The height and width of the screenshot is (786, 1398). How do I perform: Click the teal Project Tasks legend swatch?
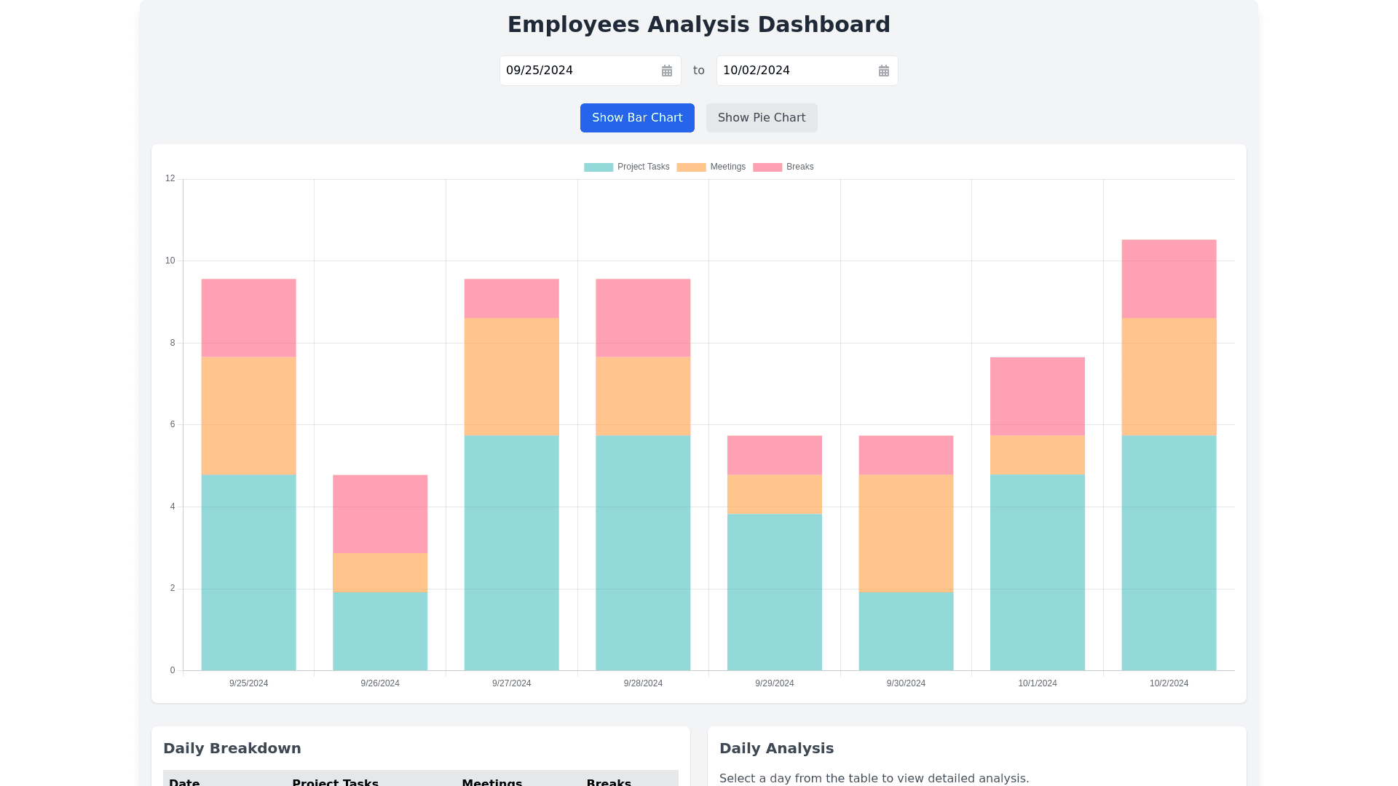coord(599,167)
